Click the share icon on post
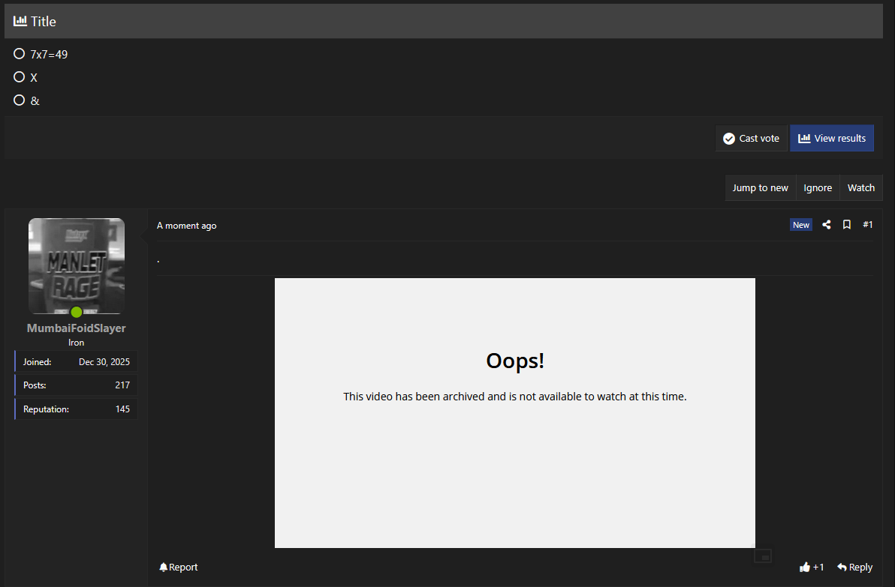This screenshot has width=895, height=587. click(x=826, y=225)
